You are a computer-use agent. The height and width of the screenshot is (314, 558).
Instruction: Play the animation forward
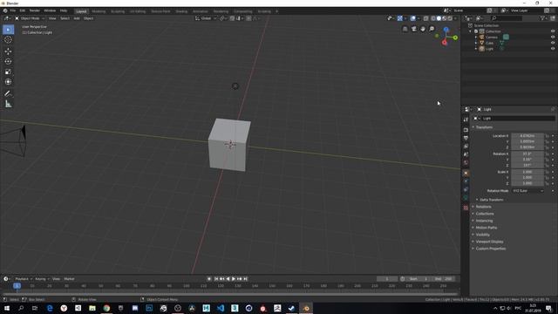click(x=234, y=279)
